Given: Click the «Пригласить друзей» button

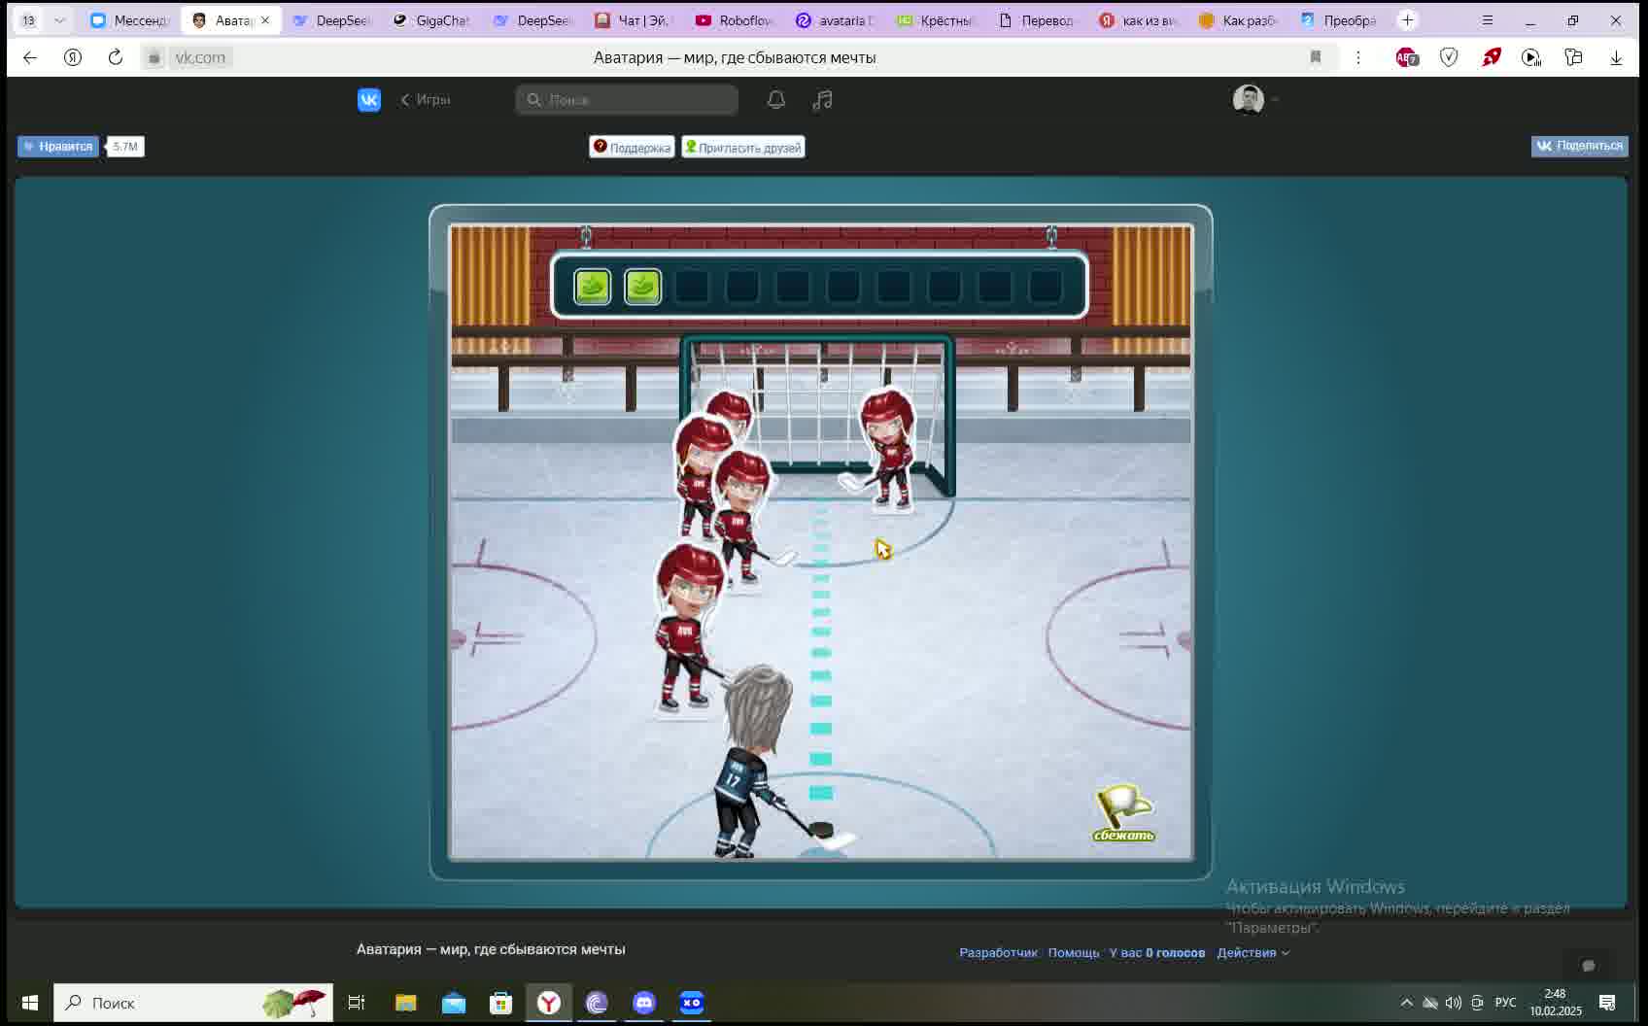Looking at the screenshot, I should point(742,147).
